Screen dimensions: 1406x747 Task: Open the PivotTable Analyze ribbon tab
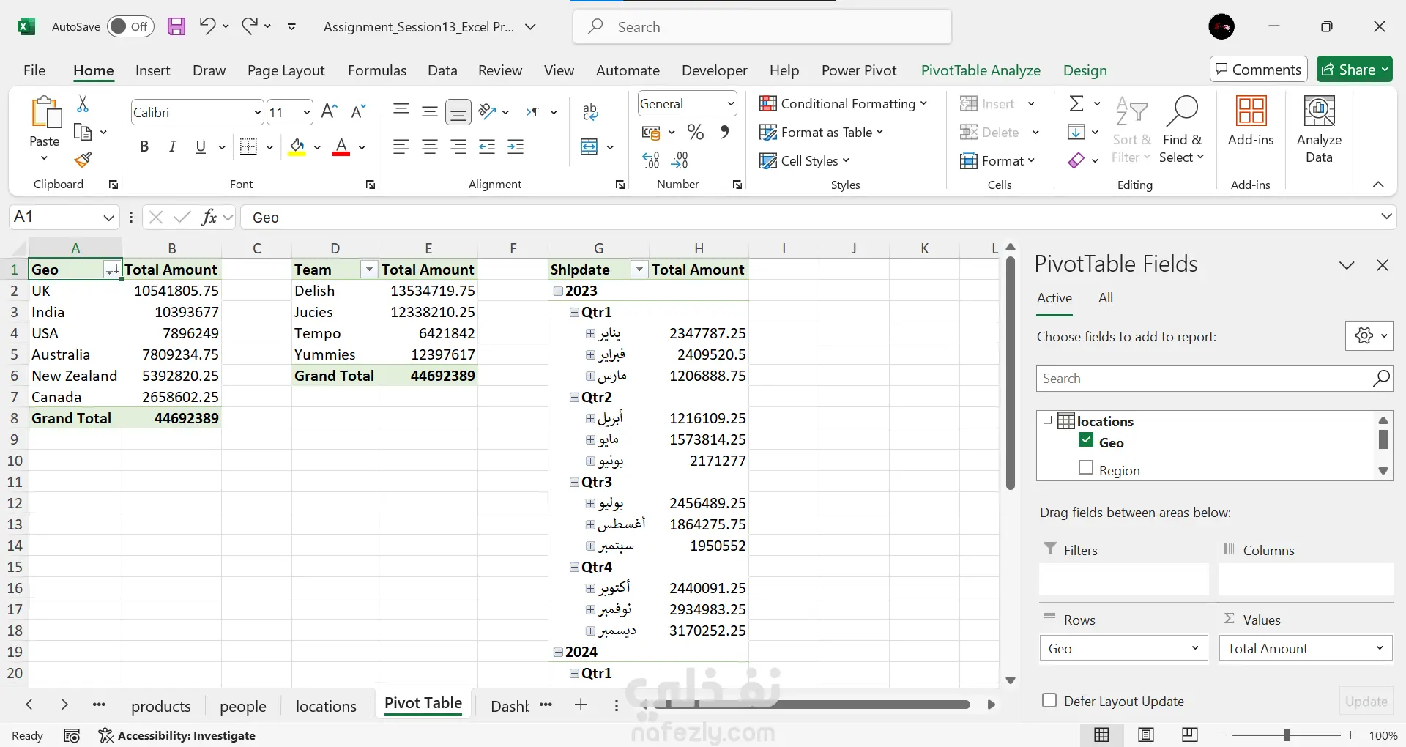980,70
